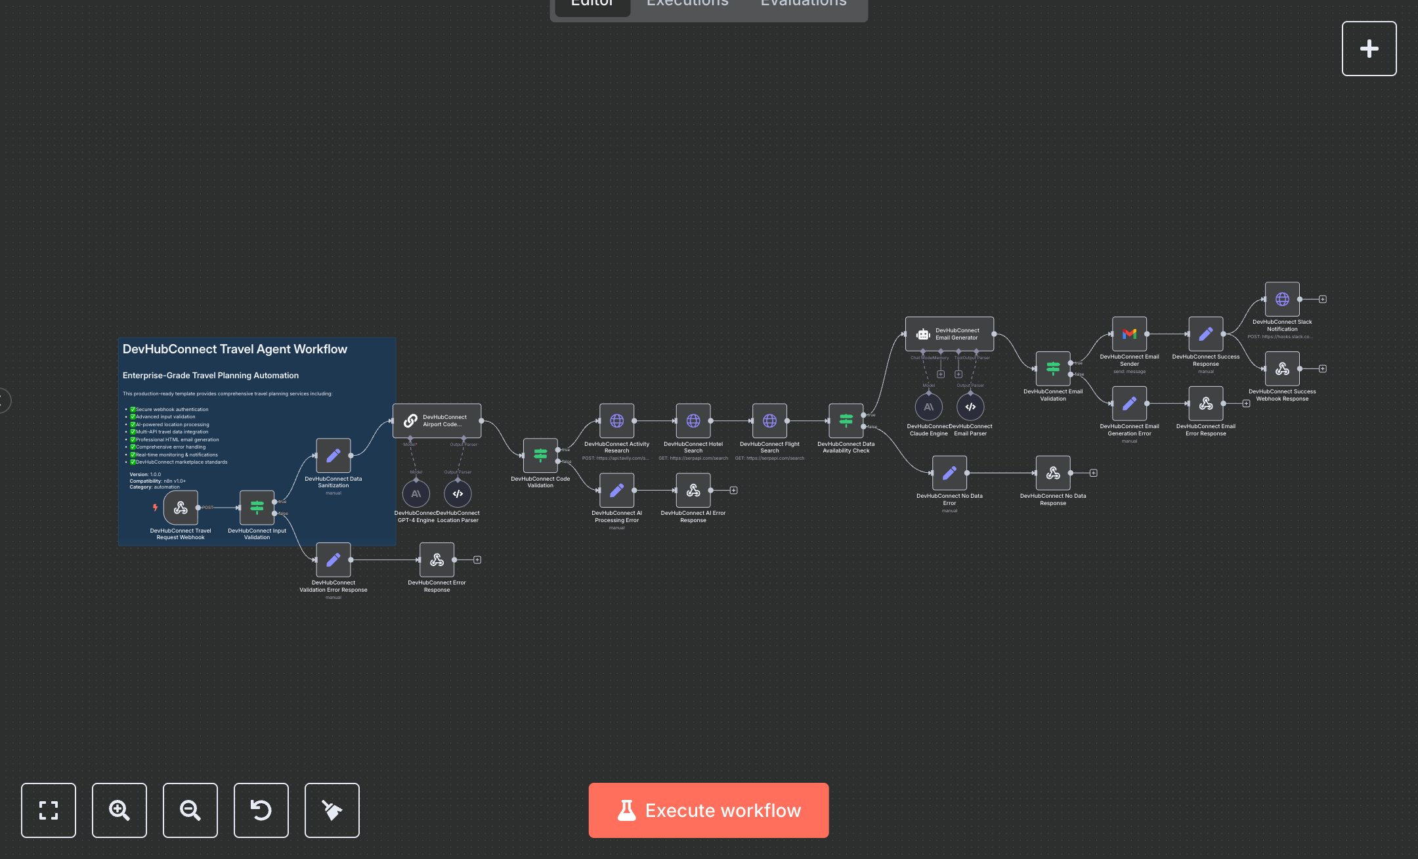This screenshot has width=1418, height=859.
Task: Reset the canvas zoom level
Action: [x=261, y=810]
